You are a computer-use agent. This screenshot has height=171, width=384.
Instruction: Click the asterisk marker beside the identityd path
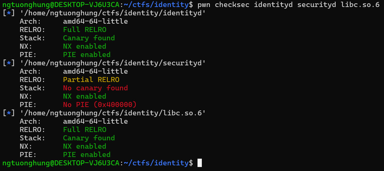(9, 13)
